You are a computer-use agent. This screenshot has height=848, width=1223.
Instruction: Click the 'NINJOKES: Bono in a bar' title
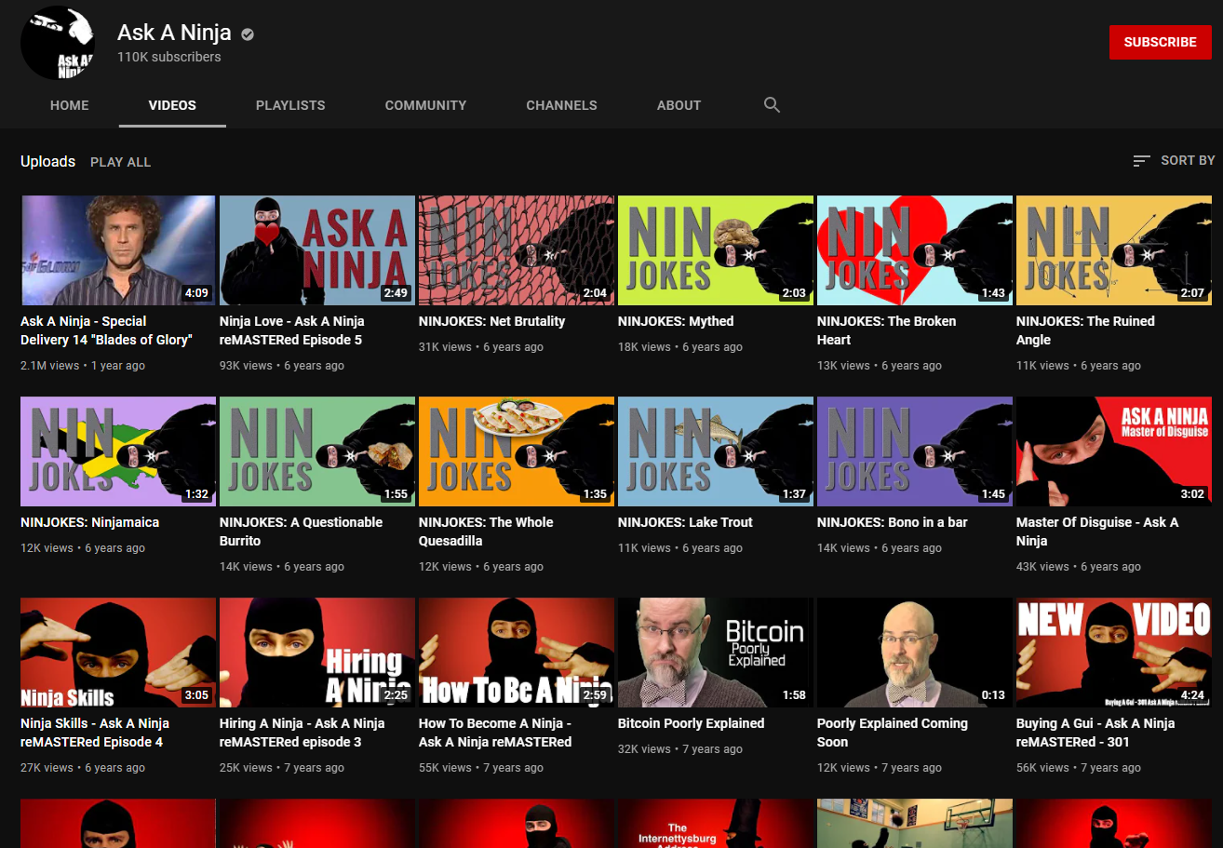point(892,522)
